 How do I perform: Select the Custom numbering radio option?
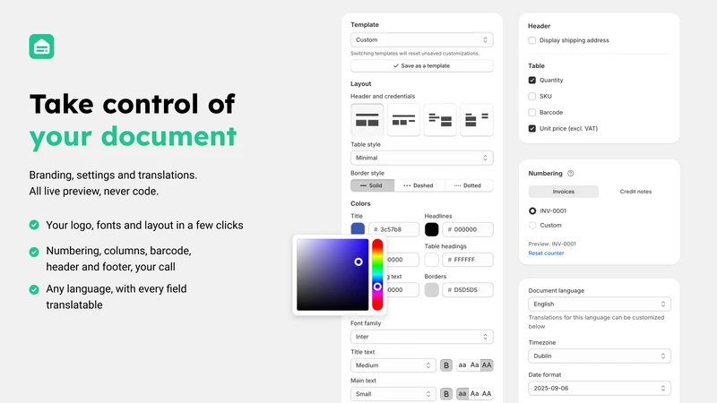pyautogui.click(x=532, y=226)
